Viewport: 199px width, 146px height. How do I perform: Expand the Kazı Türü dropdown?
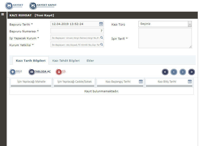point(190,24)
